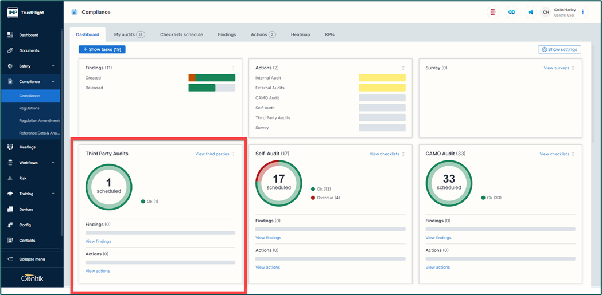Screen dimensions: 602x295
Task: Open the user menu three-dot icon
Action: (583, 12)
